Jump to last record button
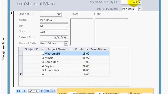Image resolution: width=168 pixels, height=94 pixels. pyautogui.click(x=48, y=91)
